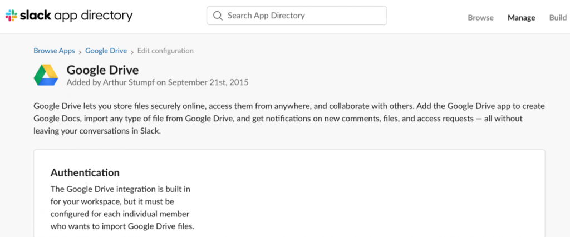Click the magnifying glass search icon
This screenshot has width=570, height=237.
[x=218, y=16]
